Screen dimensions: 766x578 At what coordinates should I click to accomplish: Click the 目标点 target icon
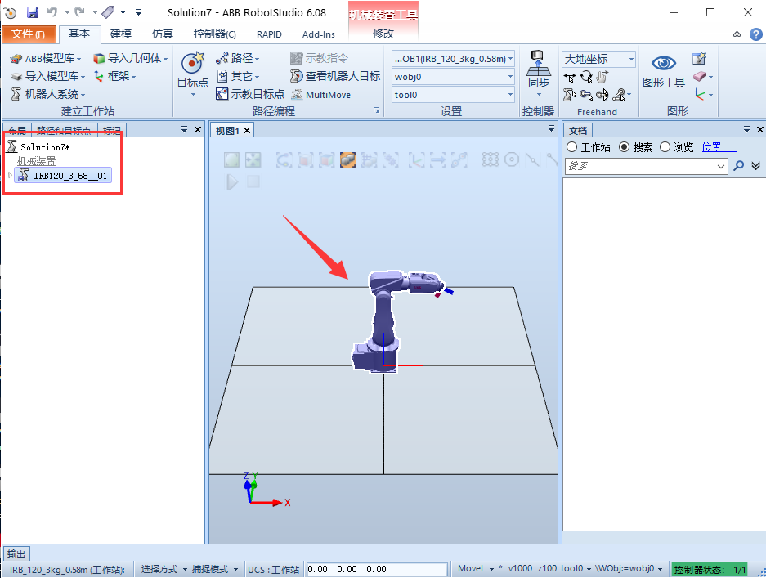pos(192,62)
